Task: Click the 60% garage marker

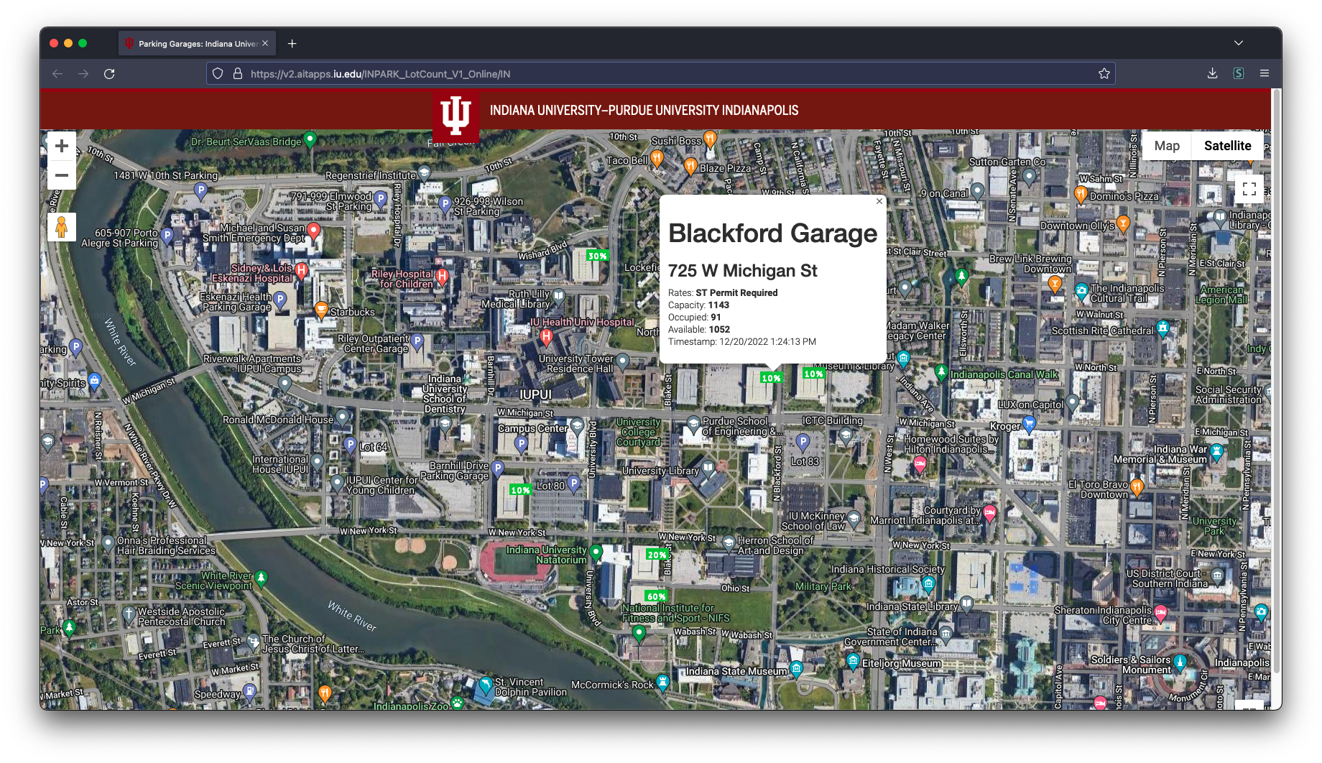Action: tap(656, 596)
